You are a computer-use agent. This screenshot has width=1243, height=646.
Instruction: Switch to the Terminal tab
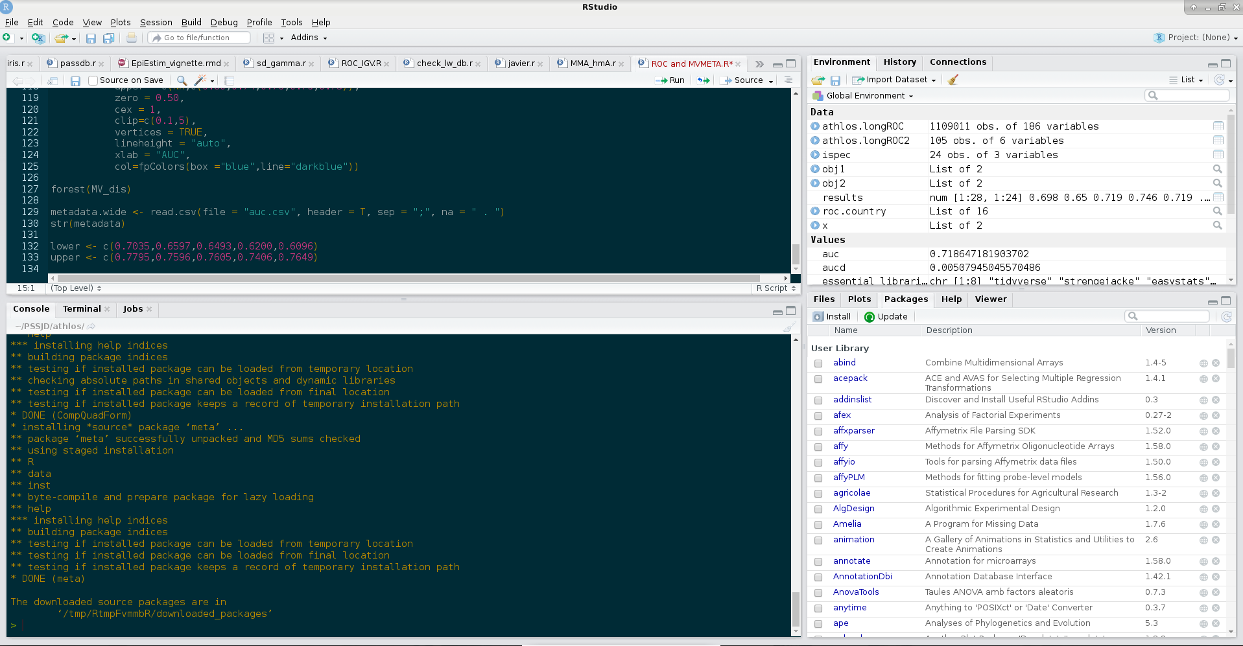80,308
